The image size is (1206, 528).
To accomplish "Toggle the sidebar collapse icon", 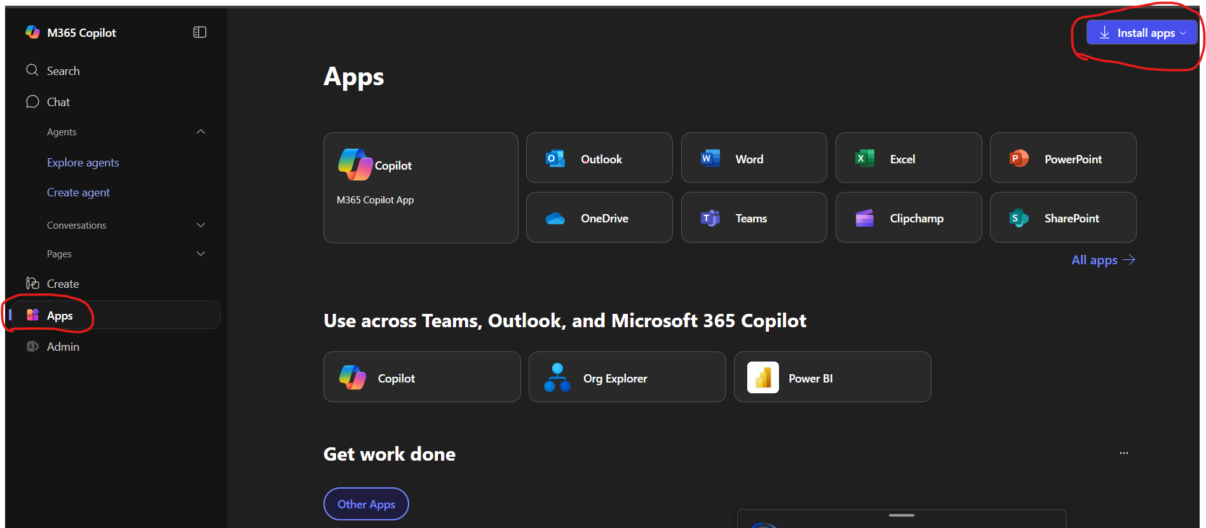I will 200,32.
